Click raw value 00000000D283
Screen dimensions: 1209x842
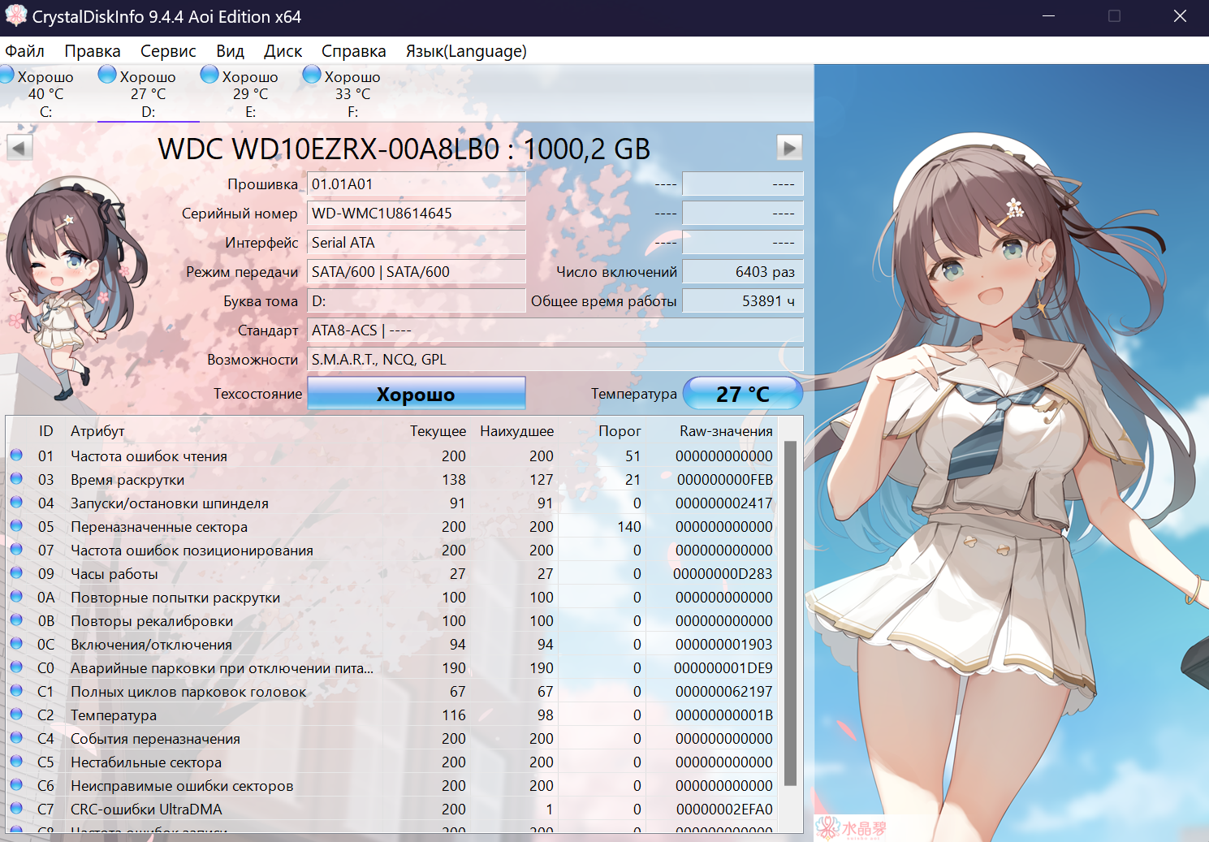click(723, 574)
